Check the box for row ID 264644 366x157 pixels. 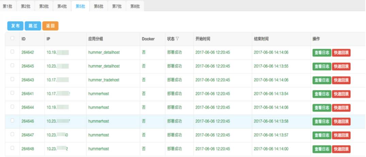12,107
